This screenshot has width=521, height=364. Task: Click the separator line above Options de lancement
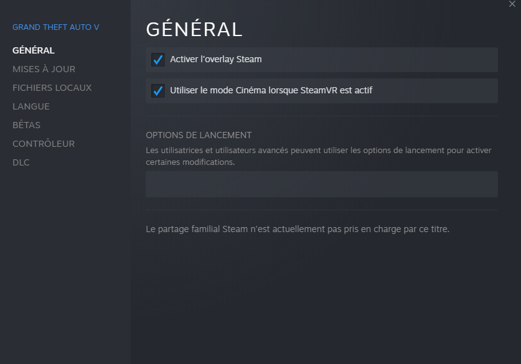pos(321,116)
